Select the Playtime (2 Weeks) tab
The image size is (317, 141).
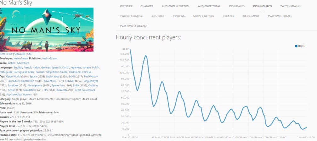pos(133,26)
